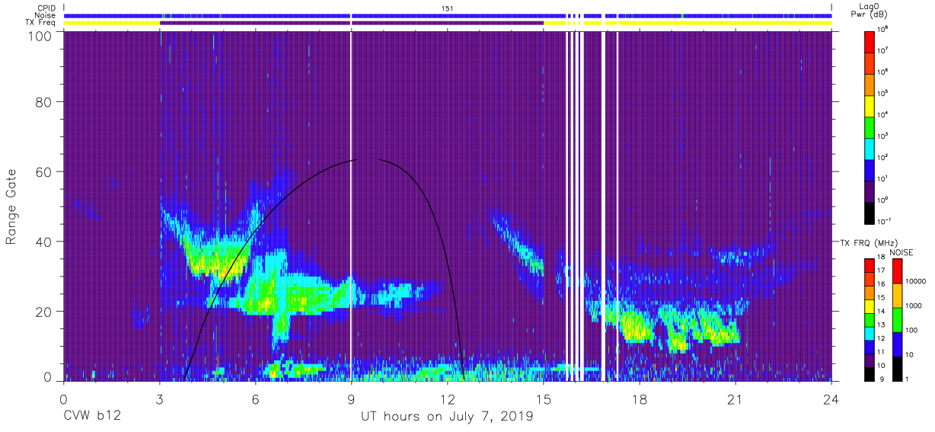Click the black bottom segment of Lag0 power colorbar
Viewport: 935px width, 432px height.
tap(871, 212)
